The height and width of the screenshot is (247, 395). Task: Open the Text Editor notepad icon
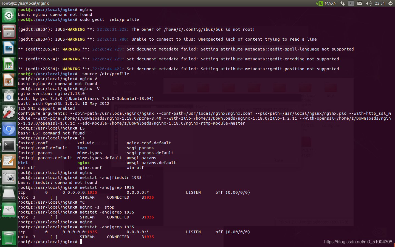9,161
